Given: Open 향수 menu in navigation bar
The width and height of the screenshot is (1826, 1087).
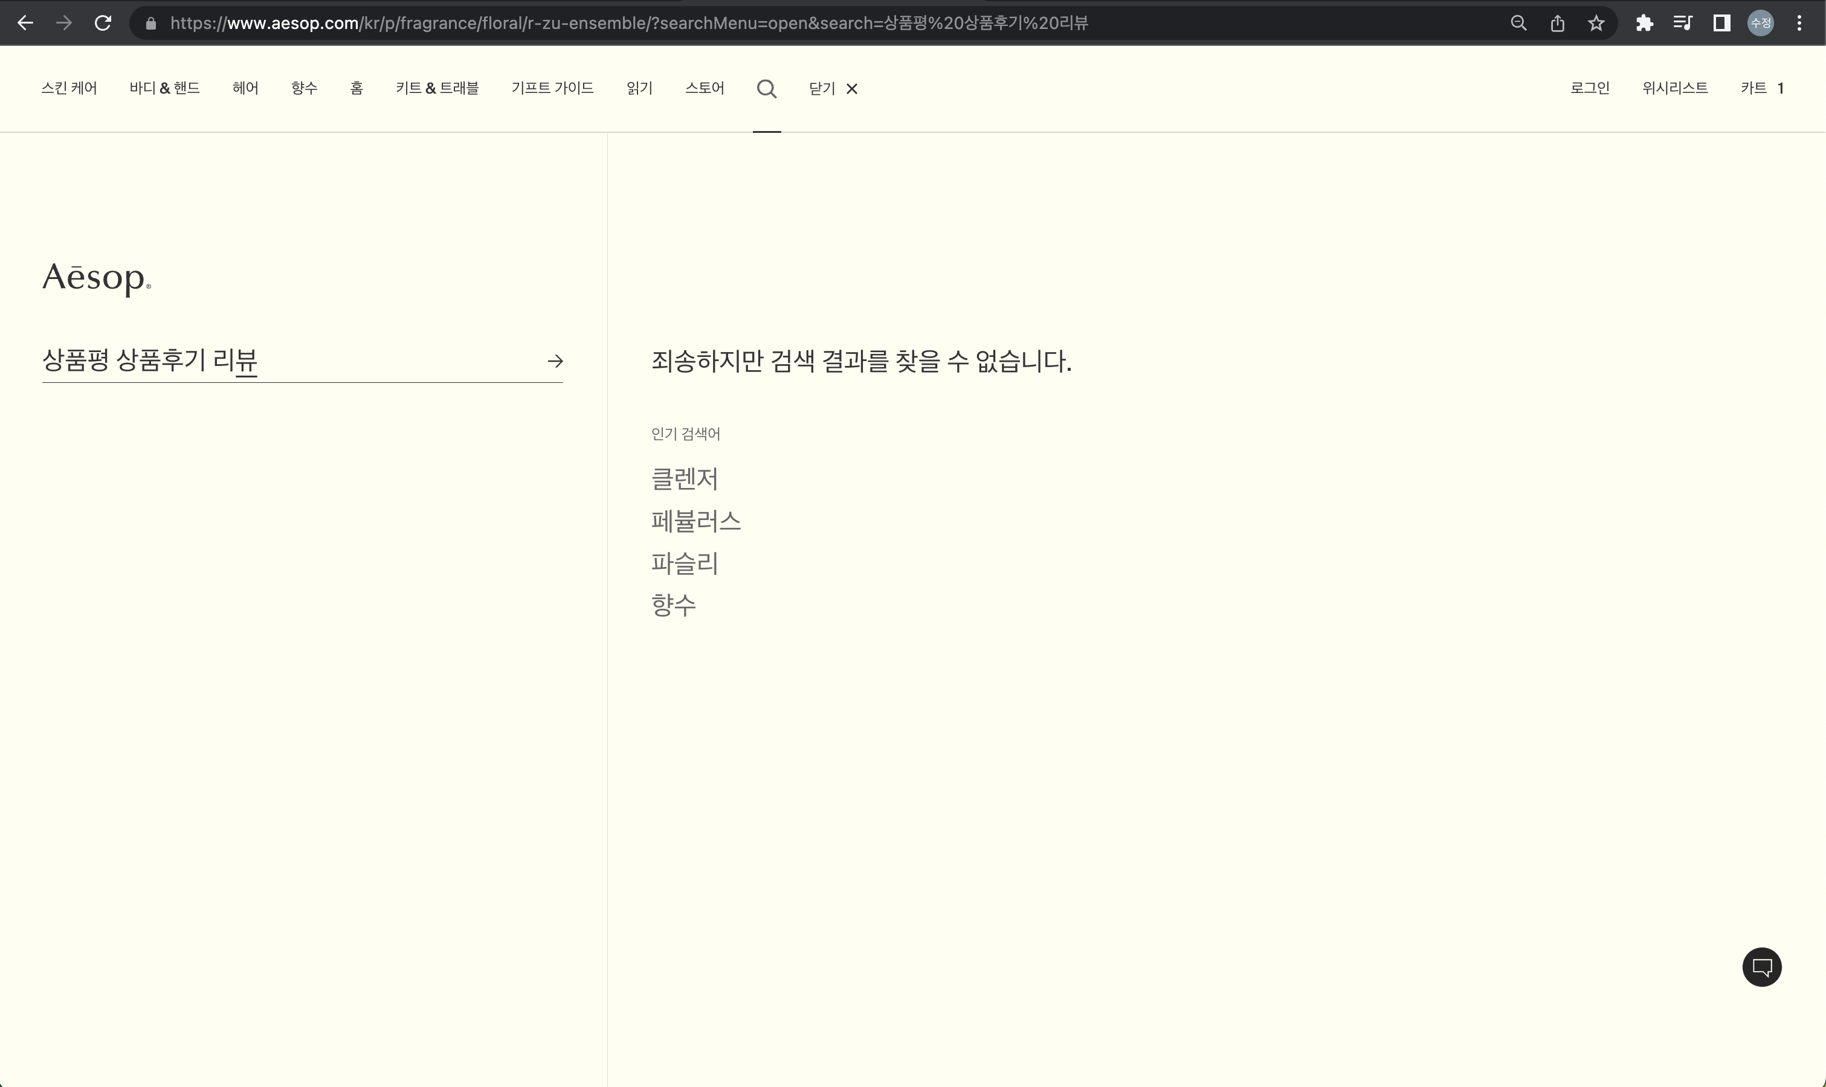Looking at the screenshot, I should (x=304, y=88).
